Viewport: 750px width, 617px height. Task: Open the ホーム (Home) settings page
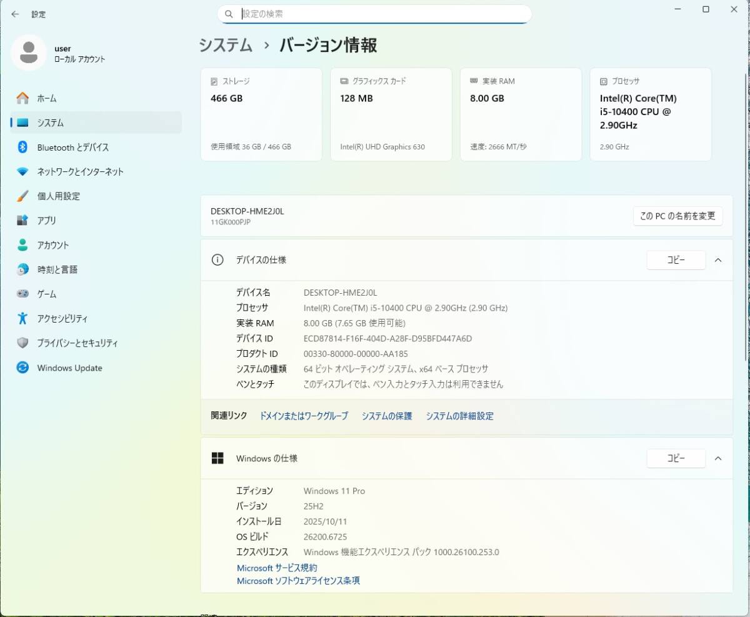click(x=46, y=98)
